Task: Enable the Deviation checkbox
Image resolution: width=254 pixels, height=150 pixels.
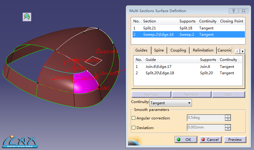Action: [134, 128]
